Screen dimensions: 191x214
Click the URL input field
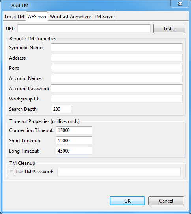(x=84, y=29)
